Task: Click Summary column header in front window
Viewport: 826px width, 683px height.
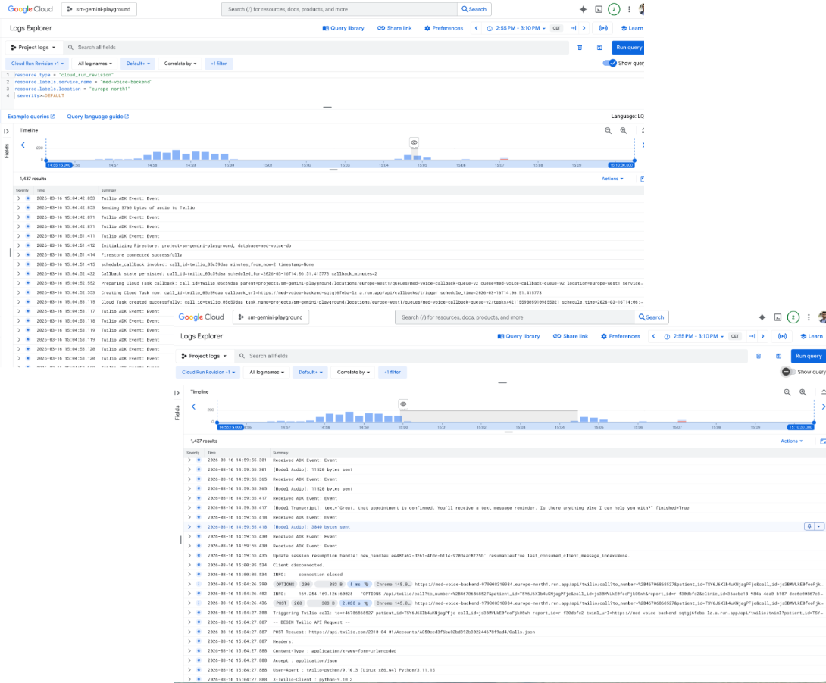Action: (x=280, y=453)
